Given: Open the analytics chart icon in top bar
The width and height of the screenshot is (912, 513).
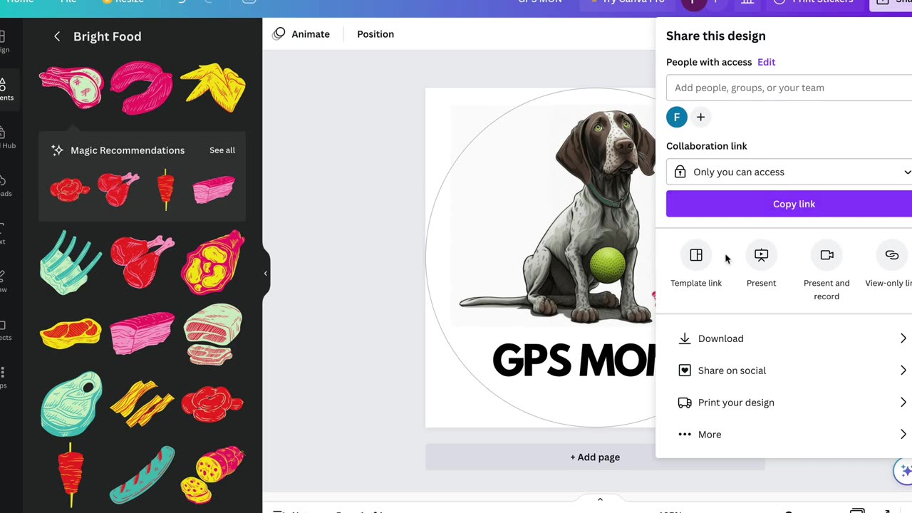Looking at the screenshot, I should [747, 2].
